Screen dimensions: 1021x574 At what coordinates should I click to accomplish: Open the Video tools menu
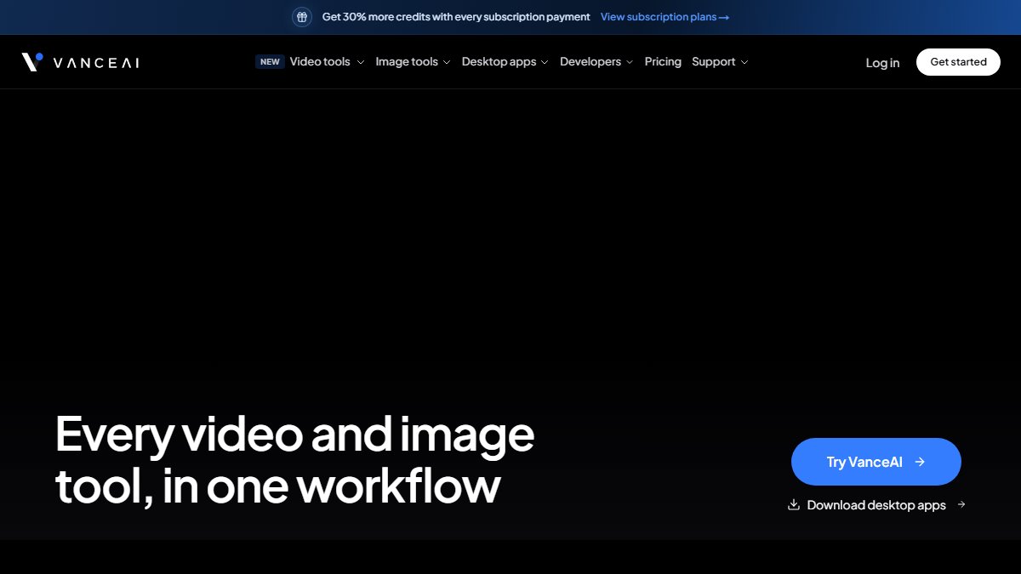click(x=320, y=61)
